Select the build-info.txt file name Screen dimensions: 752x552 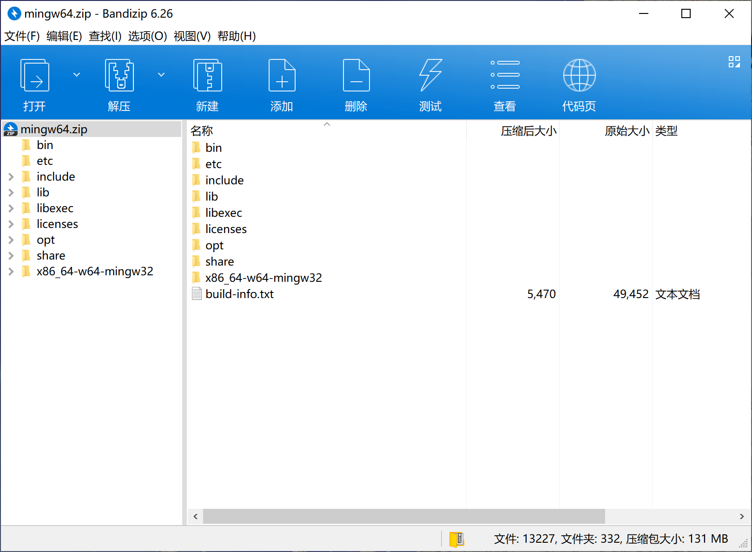point(239,294)
